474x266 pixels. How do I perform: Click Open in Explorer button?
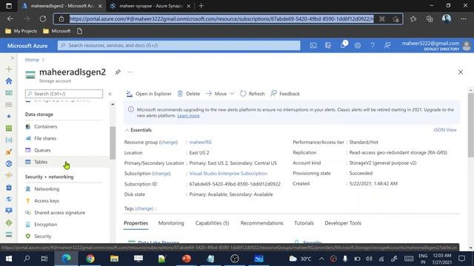[x=149, y=94]
